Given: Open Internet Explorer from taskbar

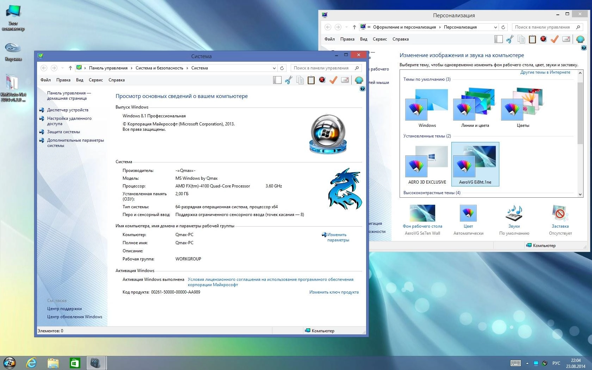Looking at the screenshot, I should click(31, 363).
